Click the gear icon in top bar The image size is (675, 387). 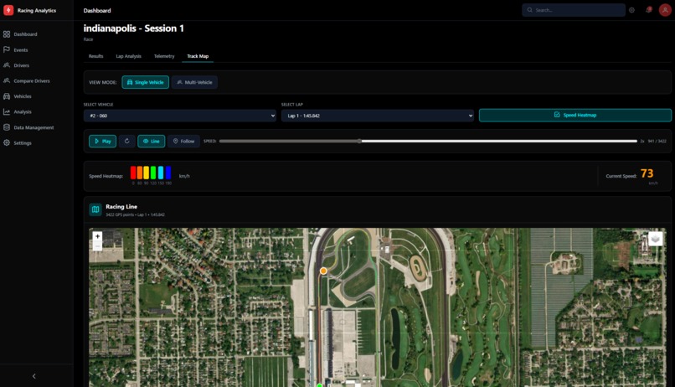point(631,10)
